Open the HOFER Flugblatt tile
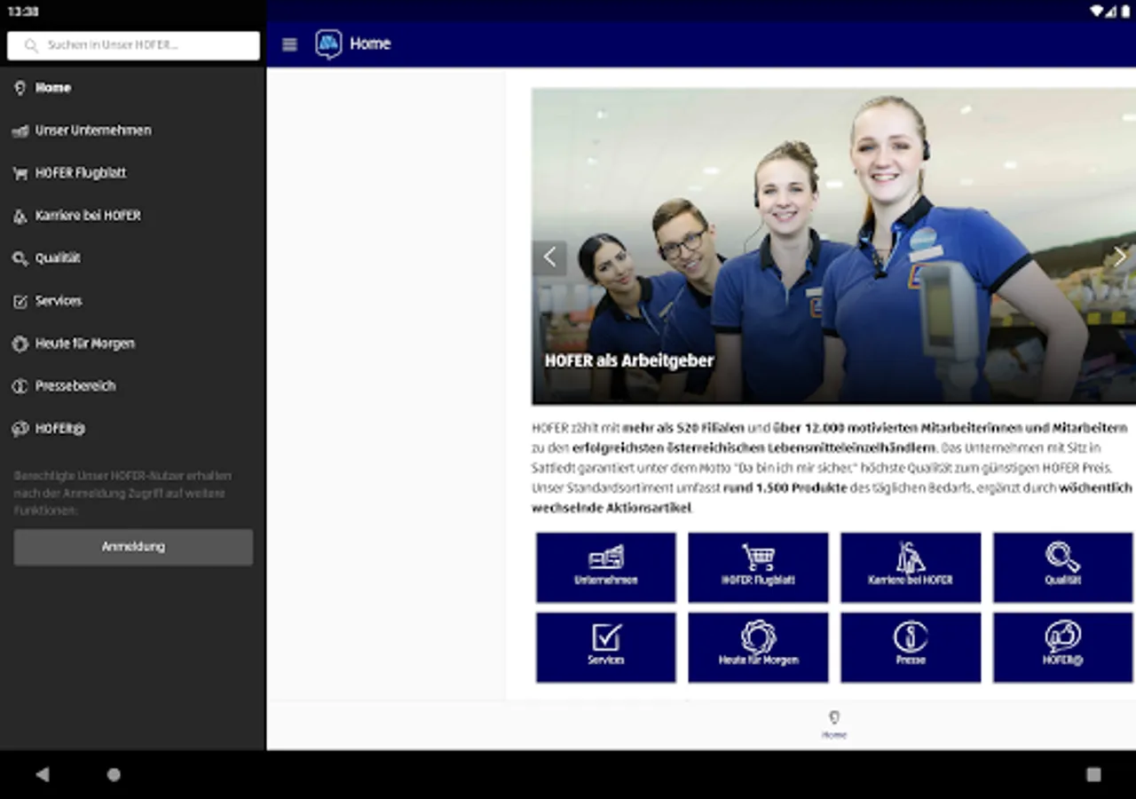The width and height of the screenshot is (1136, 799). point(758,567)
